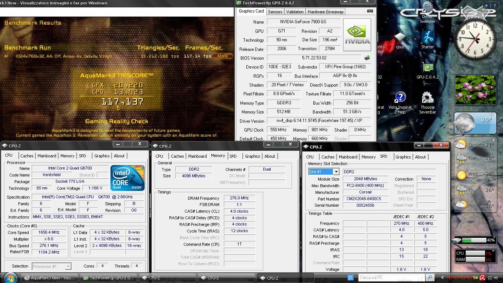The image size is (503, 283).
Task: Open SPD tab in CPU-Z memory window
Action: [x=233, y=156]
